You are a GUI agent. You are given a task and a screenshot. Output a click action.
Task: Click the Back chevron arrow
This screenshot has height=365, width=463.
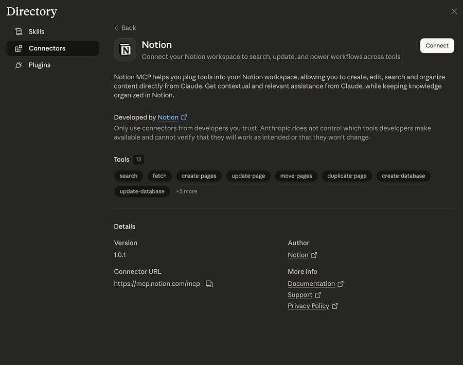116,28
